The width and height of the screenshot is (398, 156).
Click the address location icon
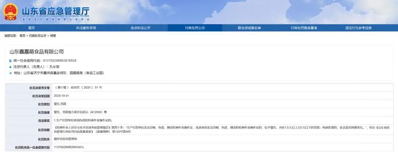point(10,73)
